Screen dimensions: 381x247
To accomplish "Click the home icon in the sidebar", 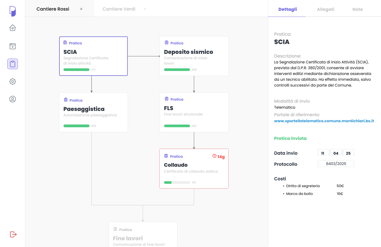I will 13,28.
